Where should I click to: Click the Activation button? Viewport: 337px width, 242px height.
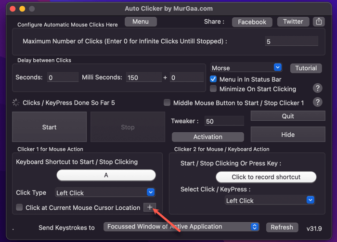[x=208, y=137]
